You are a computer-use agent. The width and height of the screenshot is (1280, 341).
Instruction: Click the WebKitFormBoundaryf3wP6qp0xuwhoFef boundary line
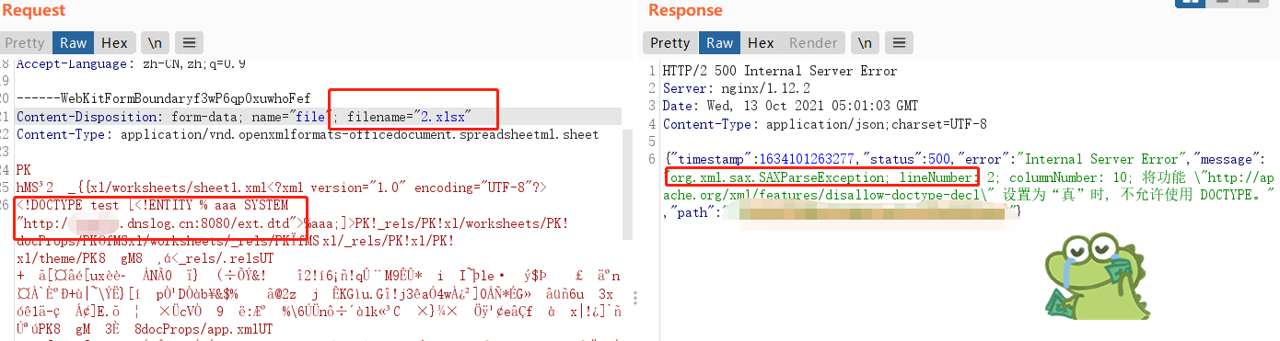[164, 98]
